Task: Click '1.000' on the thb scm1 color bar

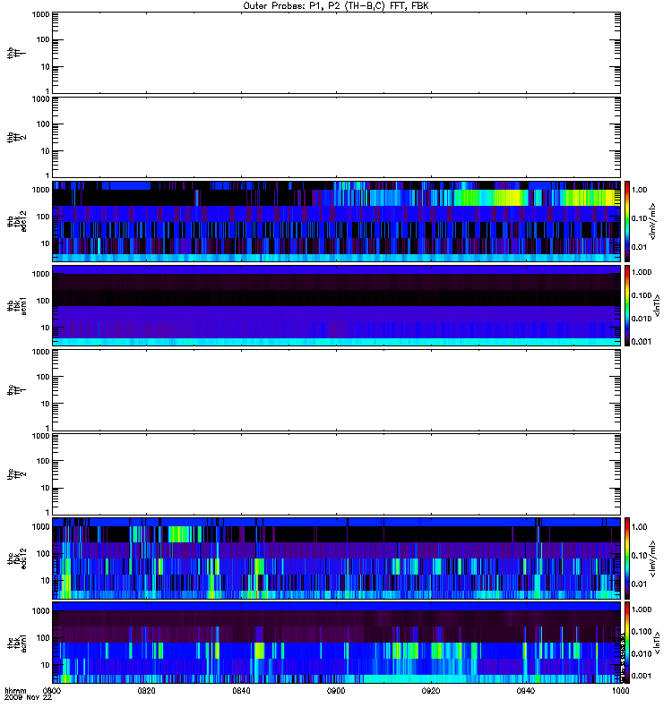Action: point(642,272)
